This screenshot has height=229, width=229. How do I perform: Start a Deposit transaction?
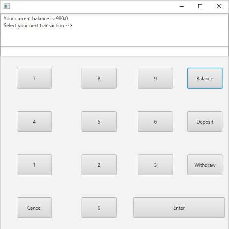[205, 122]
